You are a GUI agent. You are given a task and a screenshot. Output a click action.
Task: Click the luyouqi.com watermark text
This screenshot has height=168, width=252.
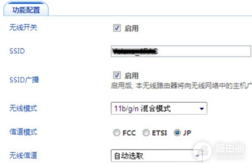pos(230,156)
